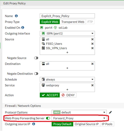Click info icon beside Outgoing source IP
The image size is (124, 131).
click(34, 124)
